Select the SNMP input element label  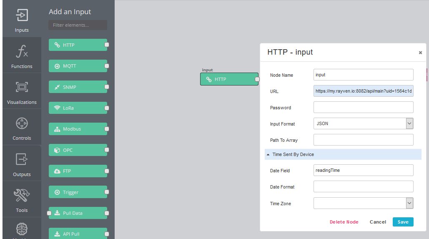click(70, 87)
